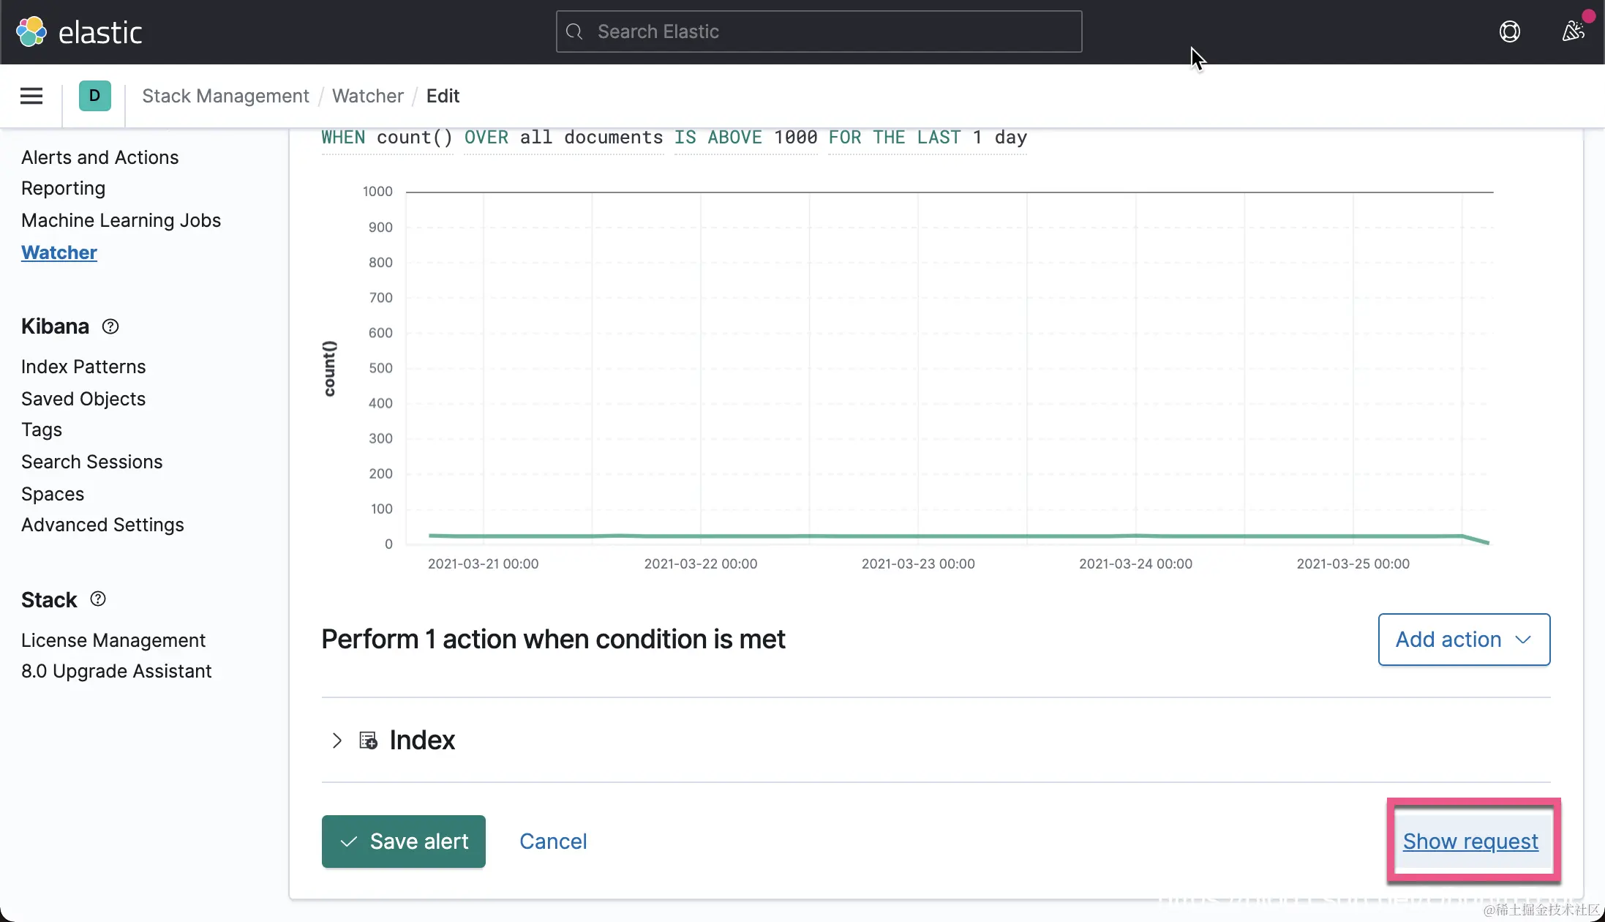Go to Stack Management breadcrumb
The height and width of the screenshot is (922, 1605).
225,96
